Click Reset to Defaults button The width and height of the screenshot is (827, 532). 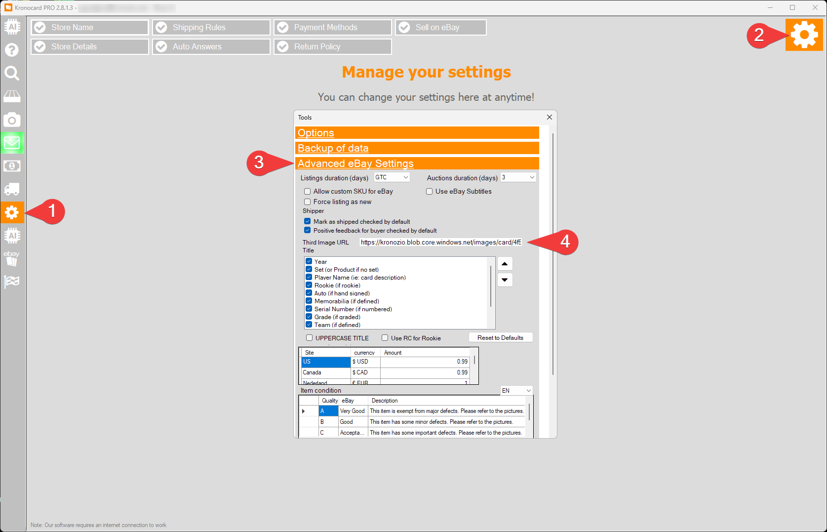pyautogui.click(x=500, y=338)
